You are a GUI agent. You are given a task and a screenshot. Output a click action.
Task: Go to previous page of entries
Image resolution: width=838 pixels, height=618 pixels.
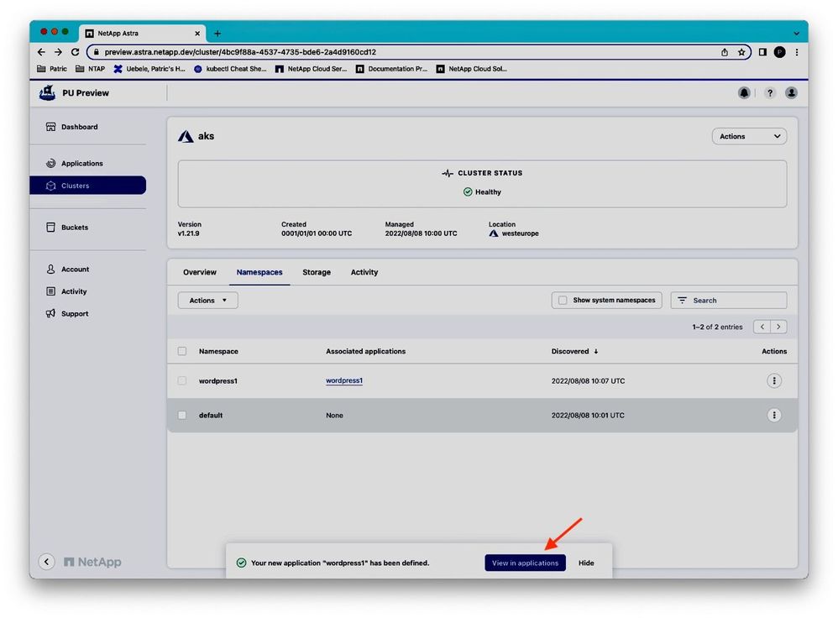[762, 327]
